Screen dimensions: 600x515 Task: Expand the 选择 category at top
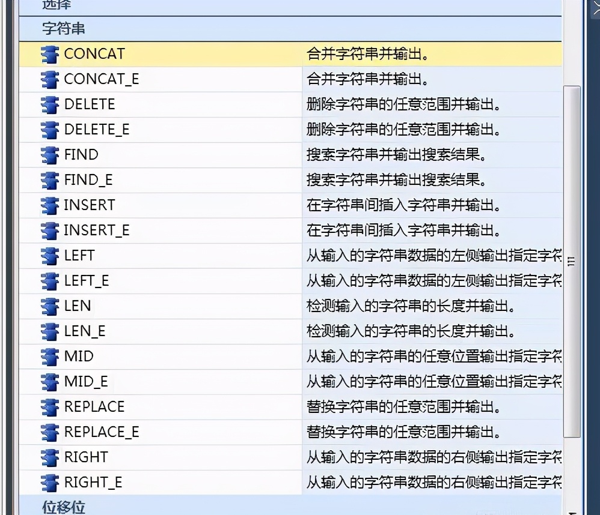(57, 5)
